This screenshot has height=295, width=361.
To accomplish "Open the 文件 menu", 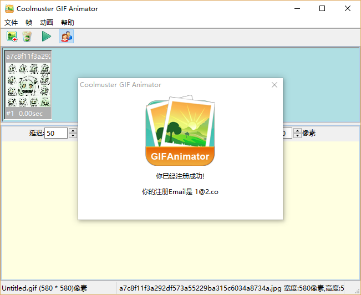I will (11, 23).
